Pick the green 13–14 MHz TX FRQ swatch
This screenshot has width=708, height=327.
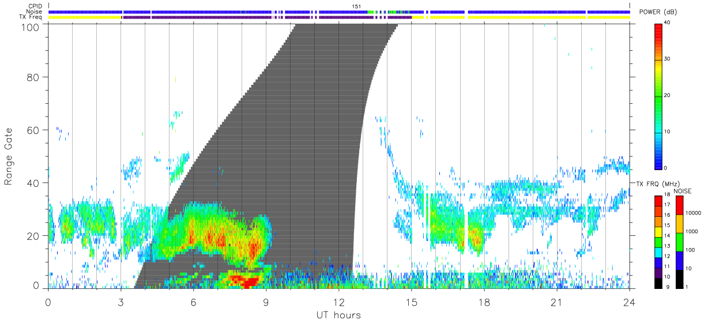pos(658,242)
